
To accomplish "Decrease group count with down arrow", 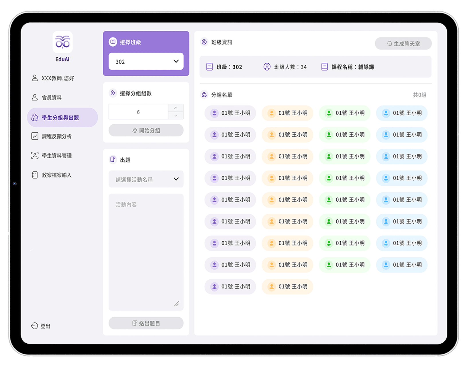I will click(176, 116).
